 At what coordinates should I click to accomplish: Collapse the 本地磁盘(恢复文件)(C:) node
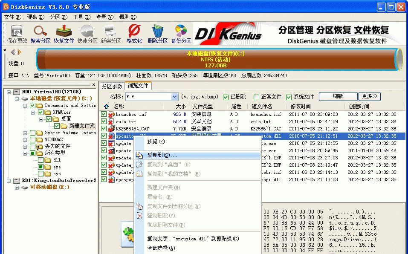click(17, 99)
